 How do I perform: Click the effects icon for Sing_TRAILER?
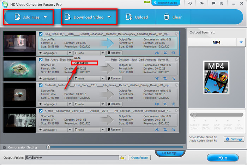pos(173,53)
